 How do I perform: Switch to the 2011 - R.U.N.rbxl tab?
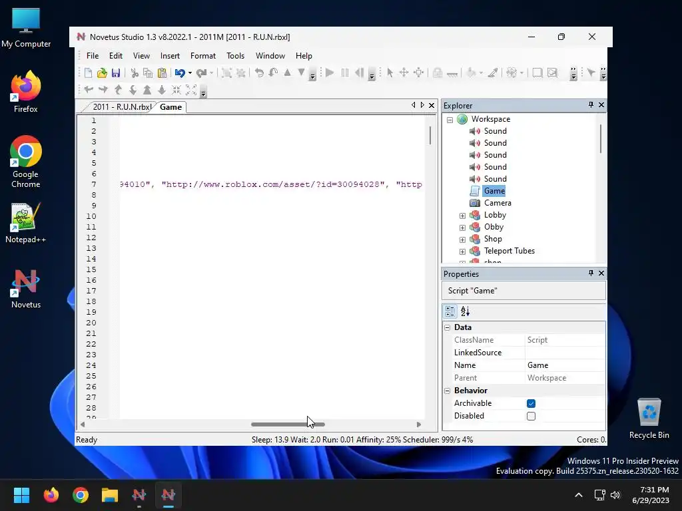[x=122, y=107]
